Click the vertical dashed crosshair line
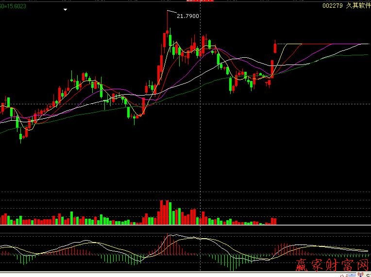Viewport: 371px width, 277px height. coord(201,146)
